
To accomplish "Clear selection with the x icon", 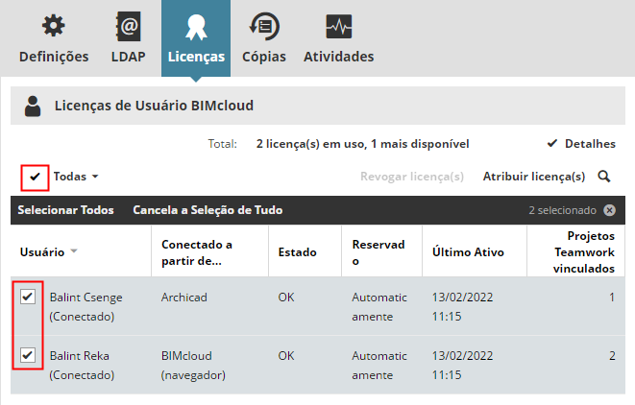I will coord(610,210).
